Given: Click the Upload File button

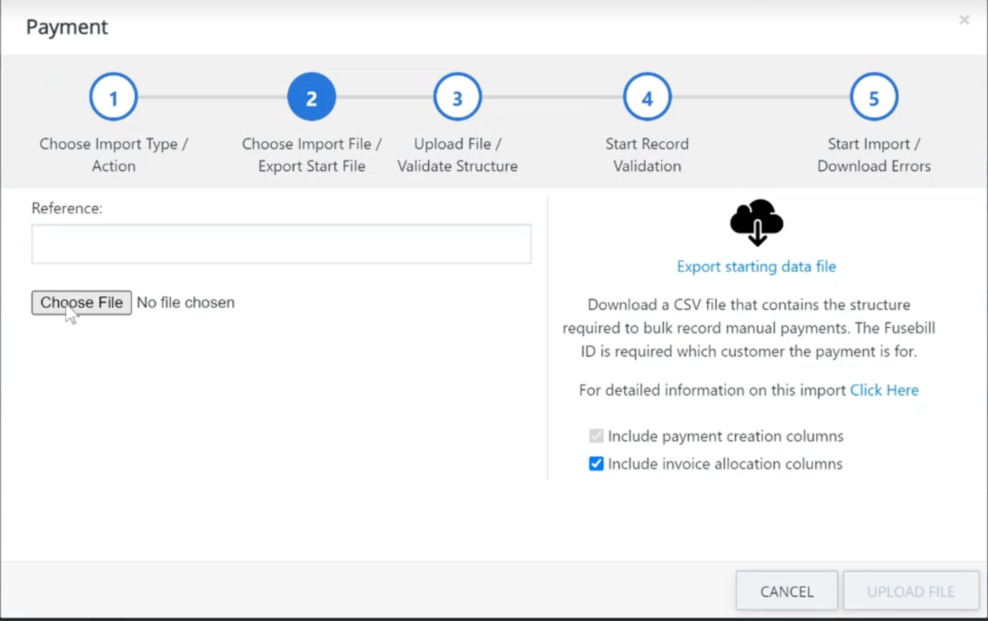Looking at the screenshot, I should 911,591.
